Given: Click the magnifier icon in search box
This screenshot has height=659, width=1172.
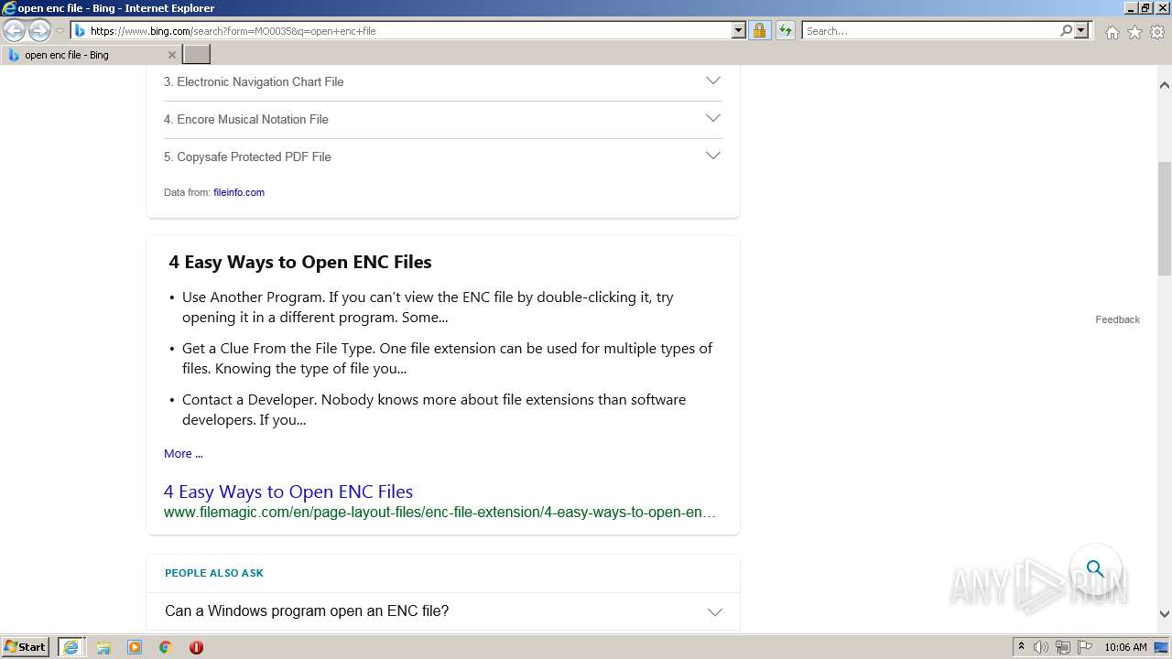Looking at the screenshot, I should point(1066,30).
